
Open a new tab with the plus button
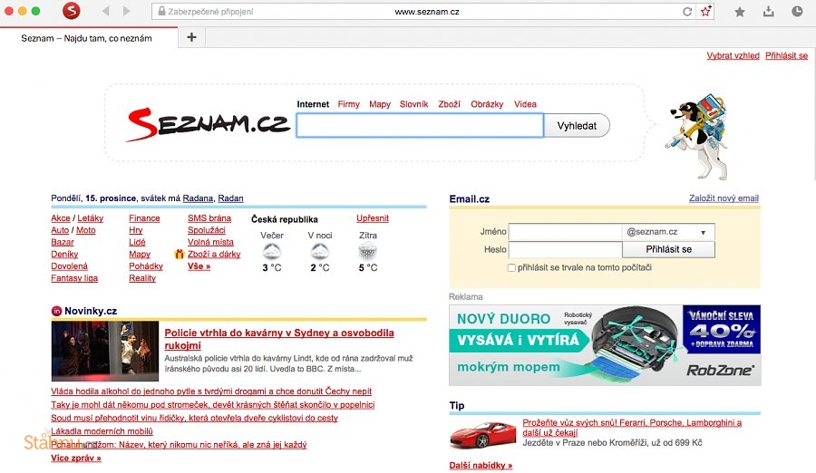[x=191, y=37]
